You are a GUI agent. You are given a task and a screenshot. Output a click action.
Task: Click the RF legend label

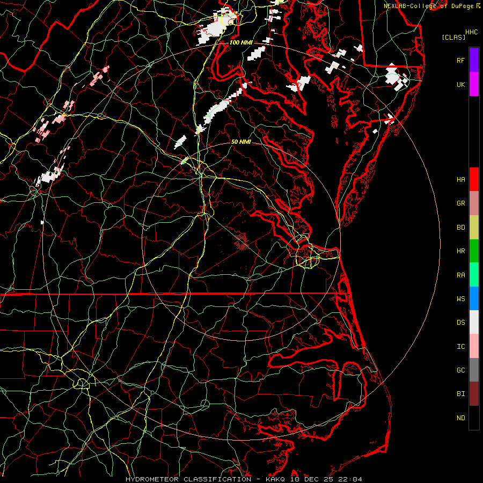click(461, 60)
